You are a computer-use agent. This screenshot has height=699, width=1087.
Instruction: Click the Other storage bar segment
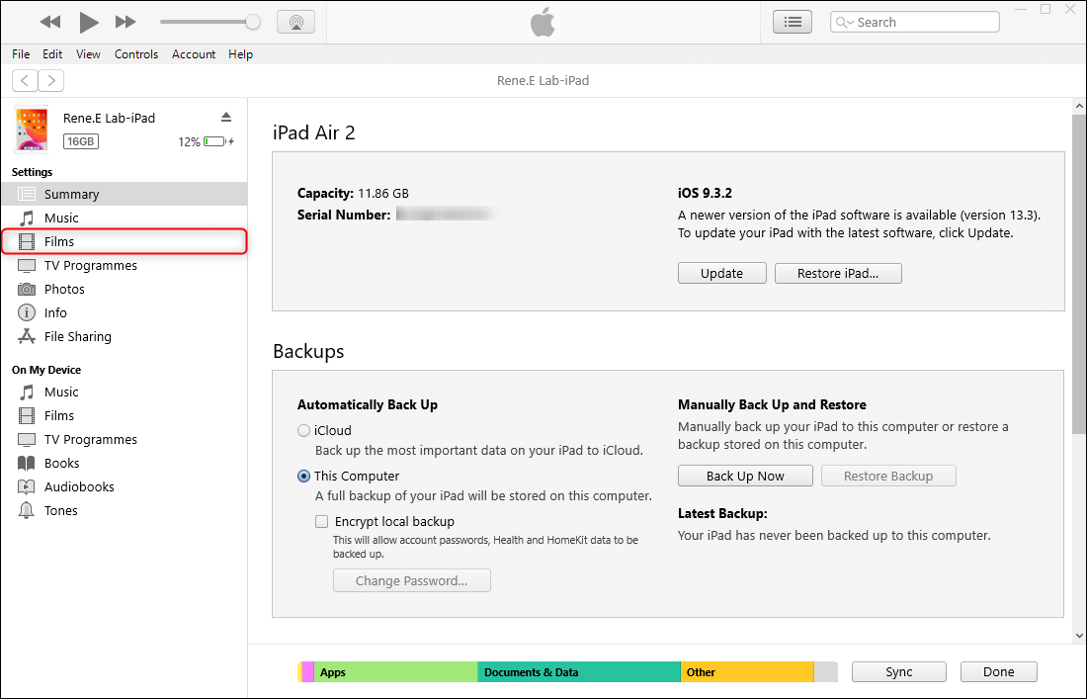click(x=747, y=672)
